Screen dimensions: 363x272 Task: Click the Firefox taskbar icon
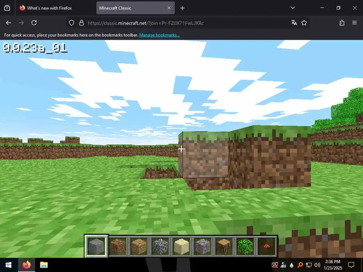(26, 265)
